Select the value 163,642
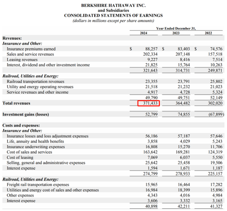Image resolution: width=227 pixels, height=211 pixels. [x=150, y=152]
